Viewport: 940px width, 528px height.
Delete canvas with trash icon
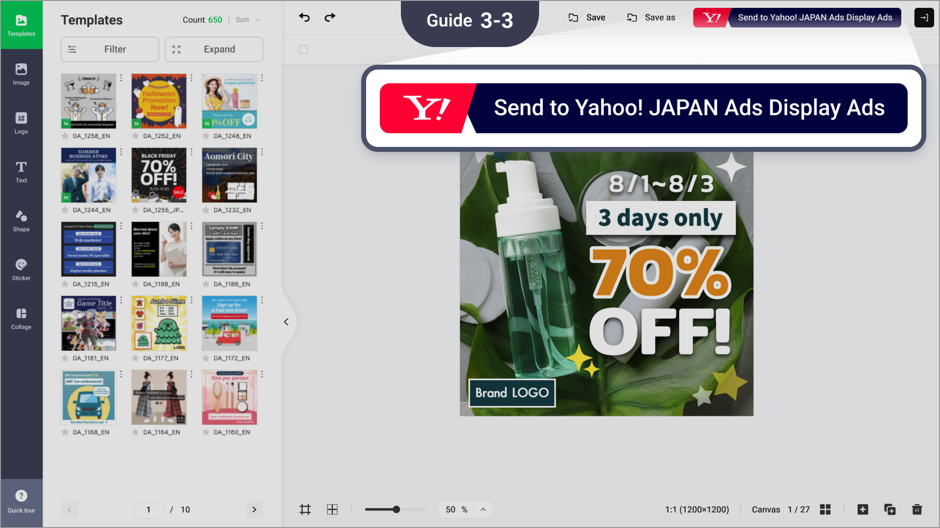click(916, 509)
